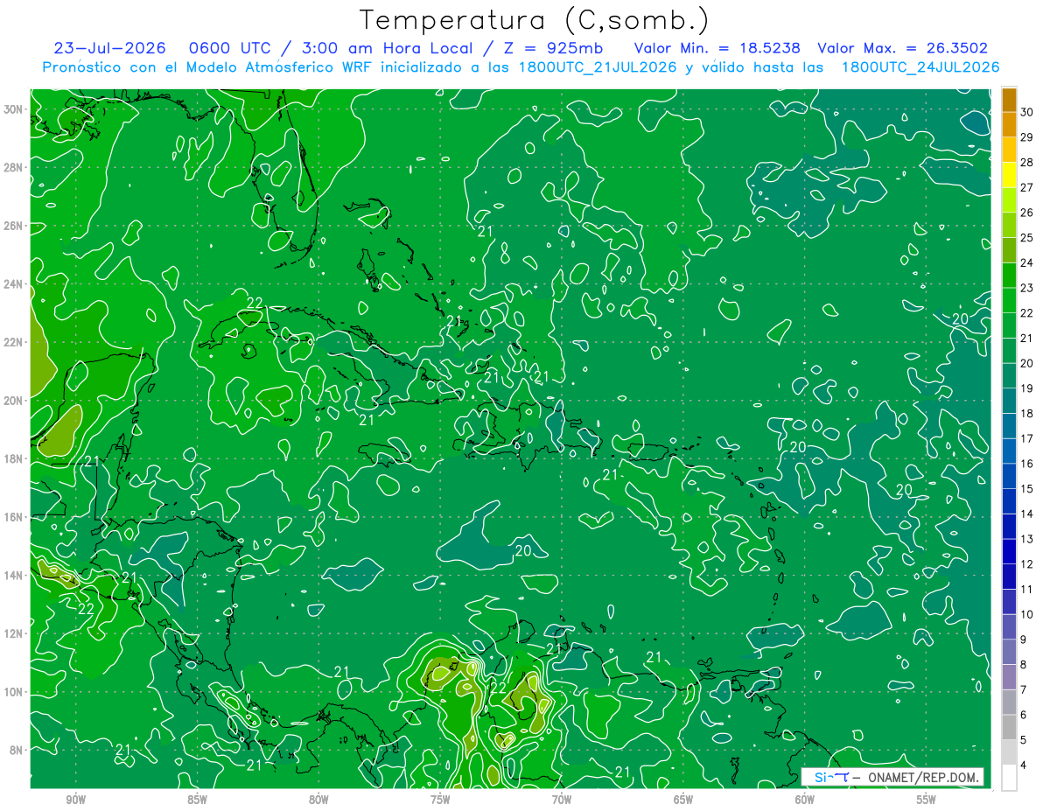1050x811 pixels.
Task: Click the '80W' longitude label
Action: coord(318,801)
